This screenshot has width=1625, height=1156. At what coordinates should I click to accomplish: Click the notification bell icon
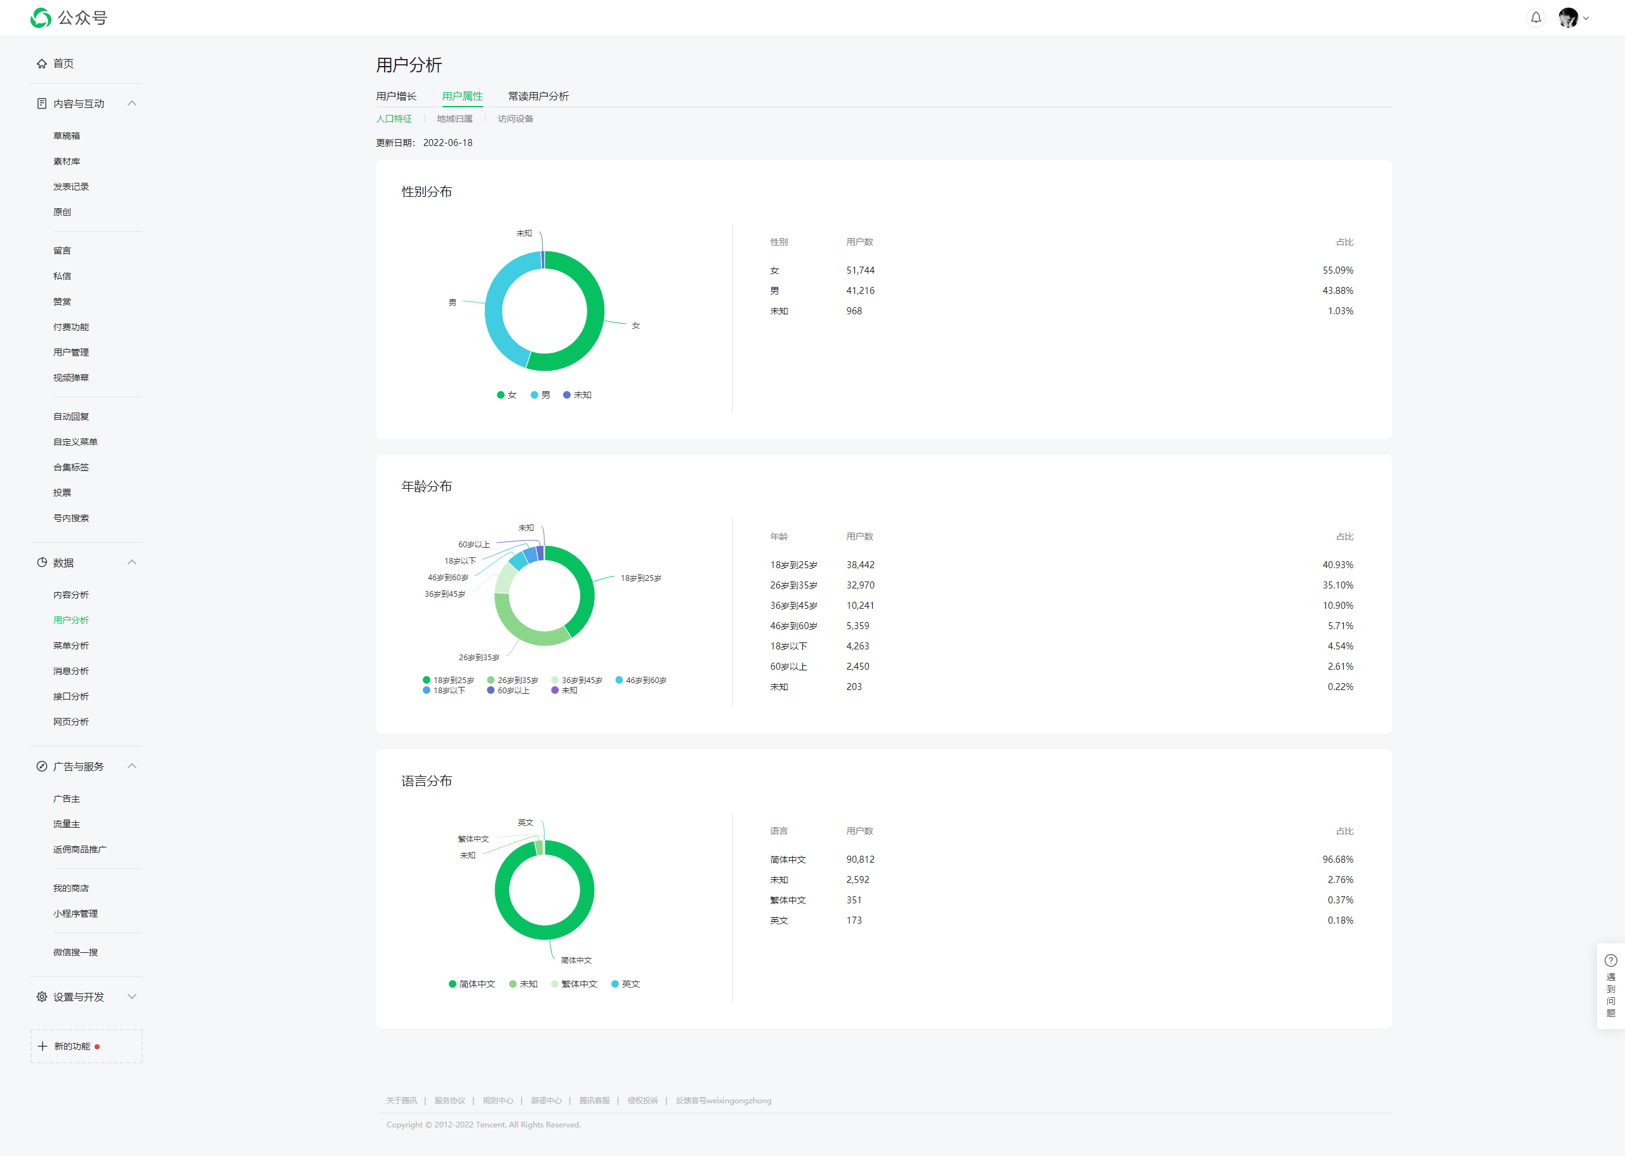(1535, 18)
